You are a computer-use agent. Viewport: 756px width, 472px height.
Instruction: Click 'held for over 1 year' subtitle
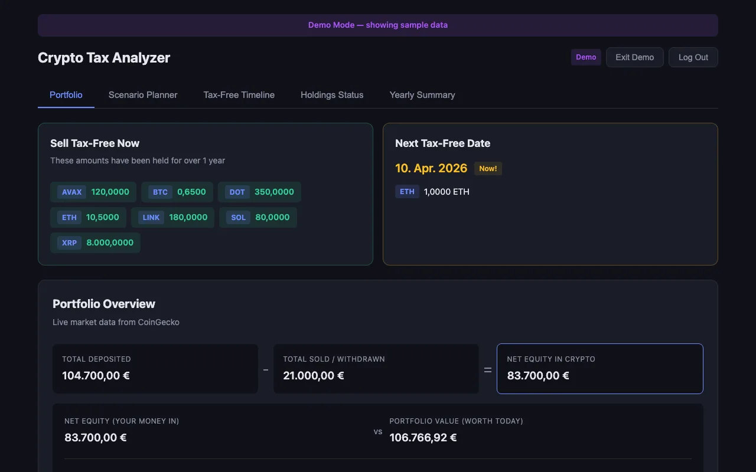pos(138,160)
